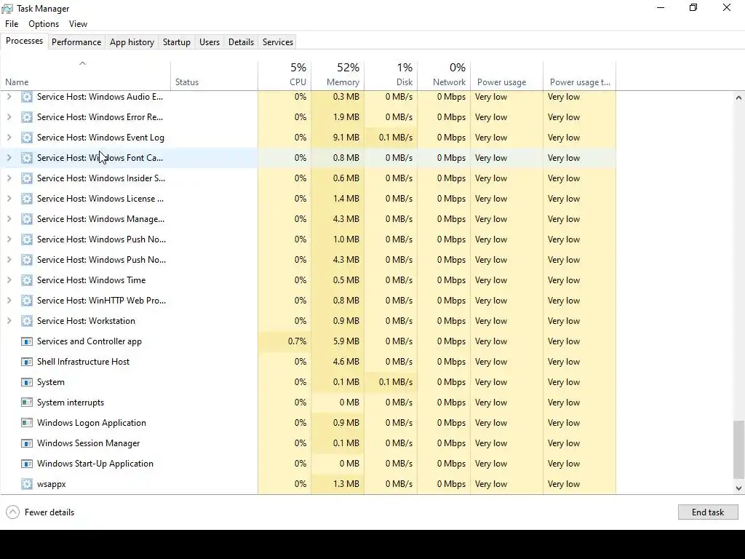Sort by the Name column header

(86, 76)
